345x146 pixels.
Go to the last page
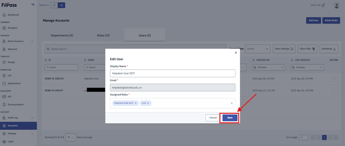coord(336,137)
